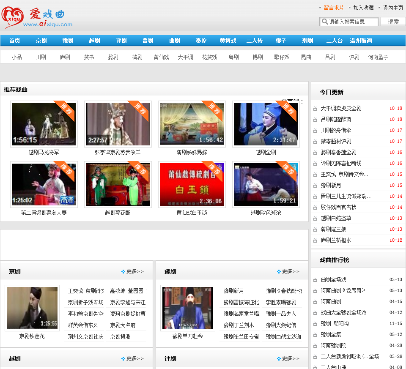406x369 pixels.
Task: Open 禁毒题材沪剧 in today's updates
Action: (x=336, y=142)
